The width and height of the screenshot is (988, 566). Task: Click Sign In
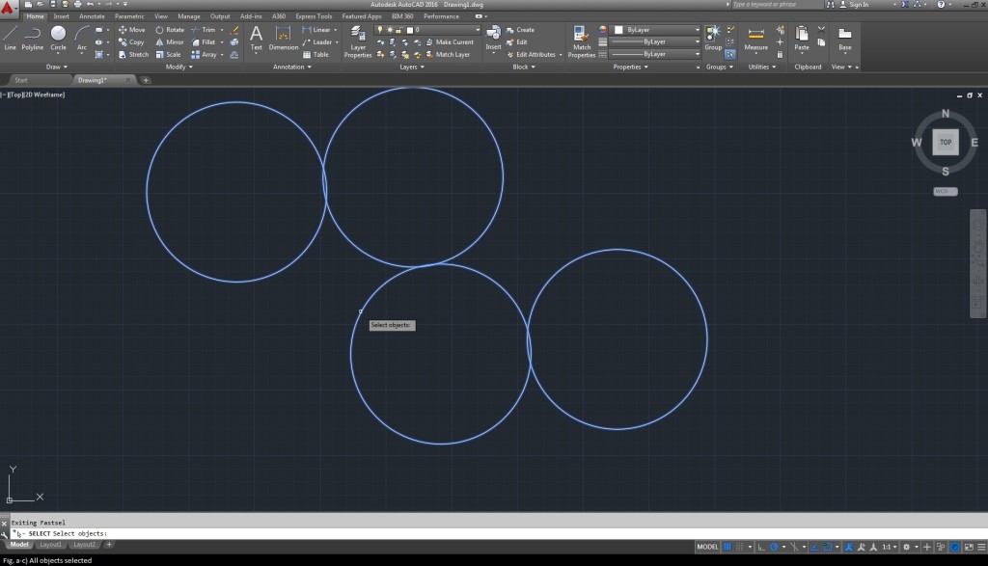pyautogui.click(x=857, y=5)
